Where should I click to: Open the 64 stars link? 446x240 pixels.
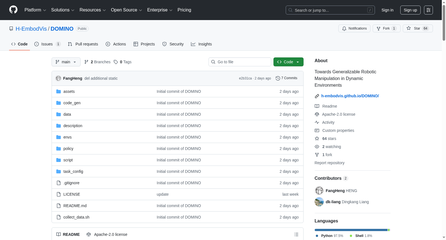(329, 139)
